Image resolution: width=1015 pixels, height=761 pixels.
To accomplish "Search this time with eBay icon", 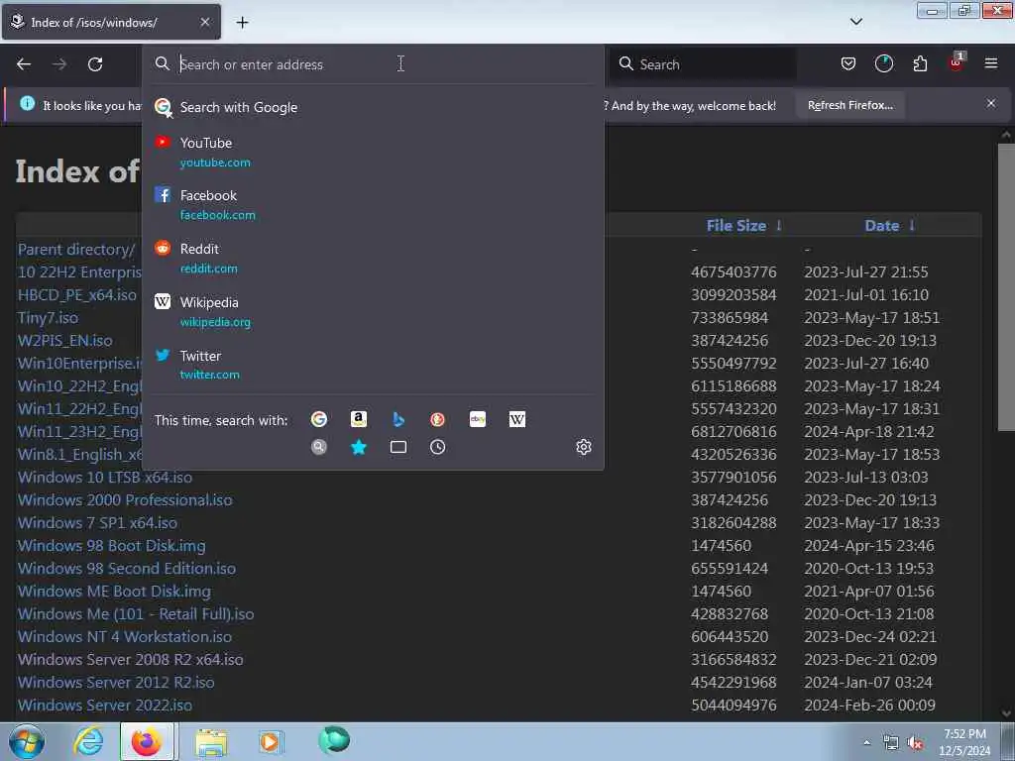I will [478, 420].
